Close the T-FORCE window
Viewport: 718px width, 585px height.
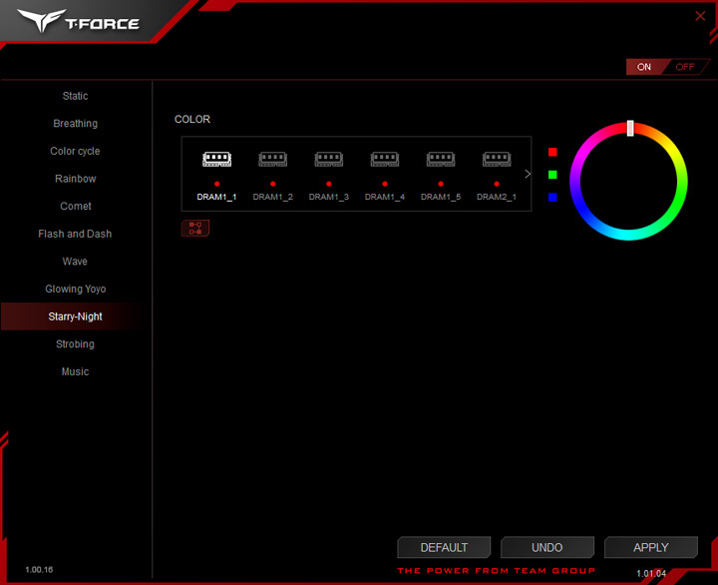[x=700, y=16]
